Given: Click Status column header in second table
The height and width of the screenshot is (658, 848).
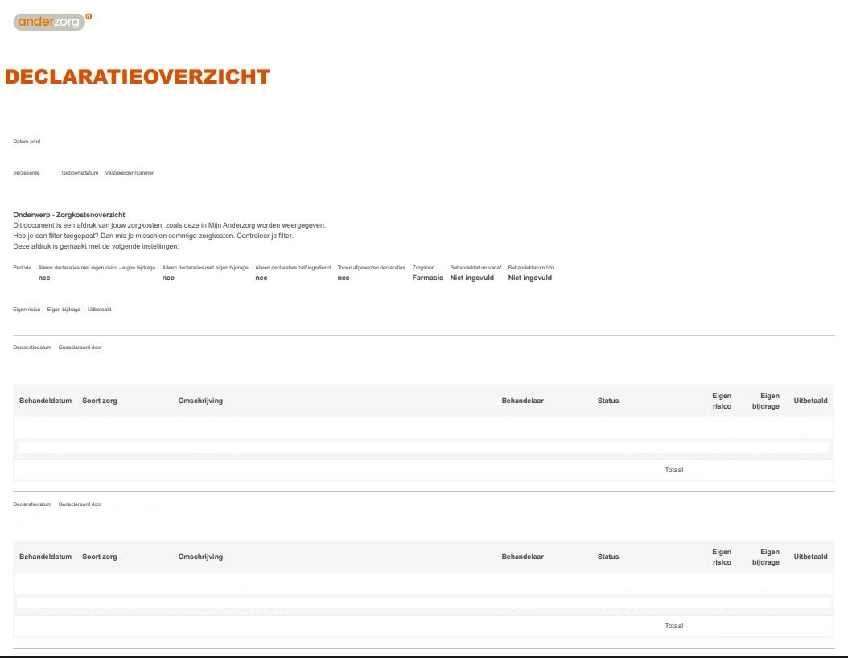Looking at the screenshot, I should pyautogui.click(x=608, y=557).
